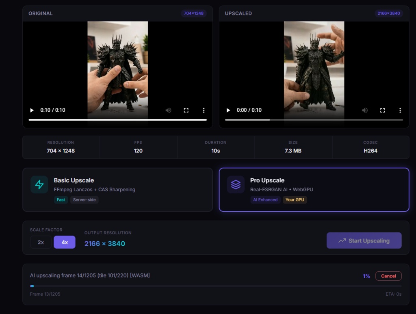Open fullscreen on upscaled video
The image size is (416, 314).
click(x=383, y=110)
